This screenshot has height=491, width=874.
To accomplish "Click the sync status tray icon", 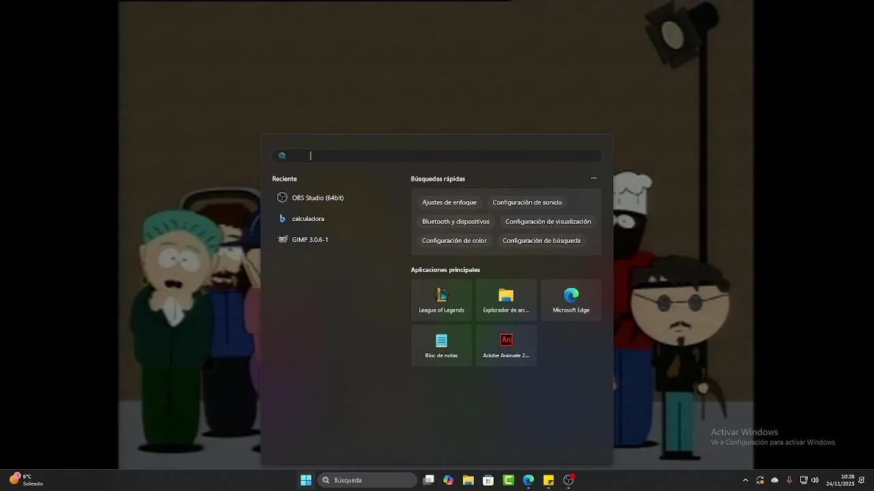I will (x=760, y=480).
